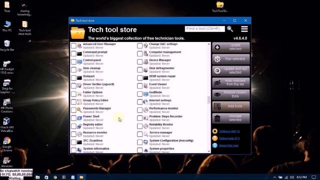Enable the Disk cleanup checkbox
The width and height of the screenshot is (320, 180).
click(73, 70)
